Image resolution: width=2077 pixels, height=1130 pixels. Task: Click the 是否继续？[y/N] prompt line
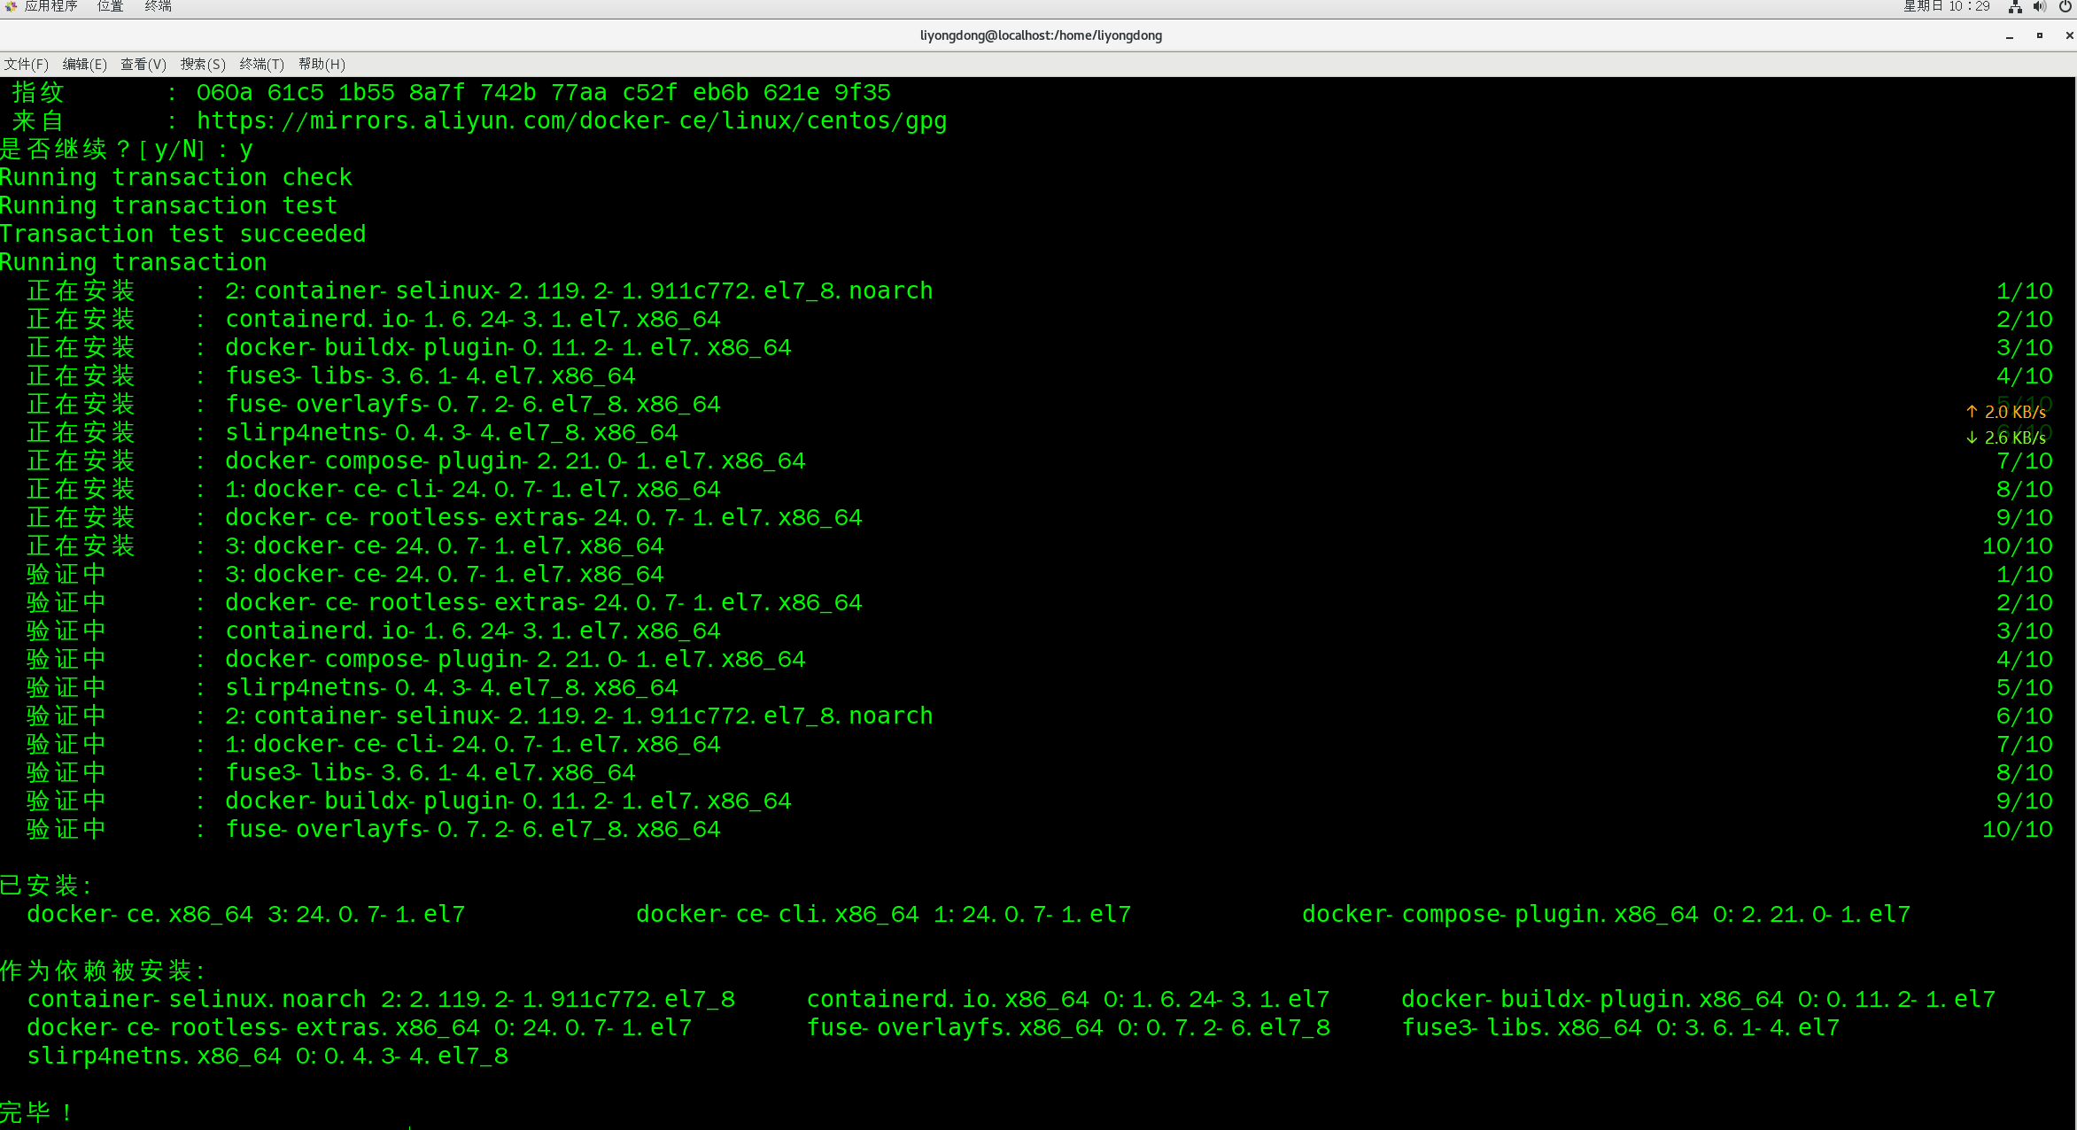pyautogui.click(x=127, y=149)
